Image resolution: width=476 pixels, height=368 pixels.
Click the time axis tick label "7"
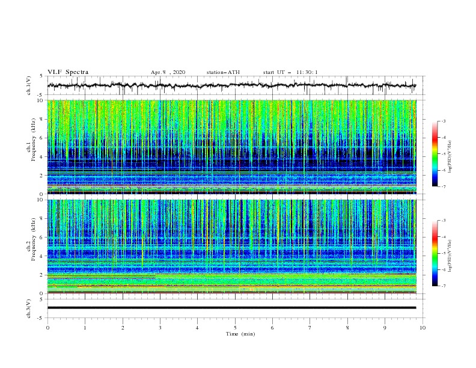click(x=310, y=328)
